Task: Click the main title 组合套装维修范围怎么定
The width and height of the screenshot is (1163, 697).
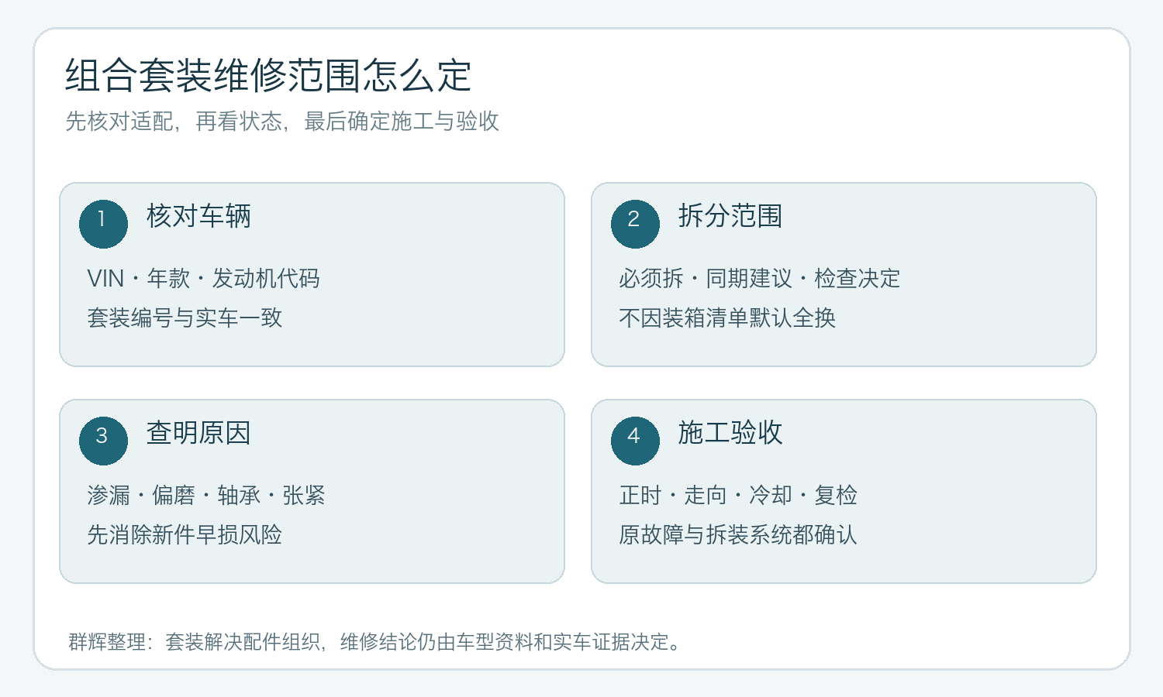Action: 268,76
